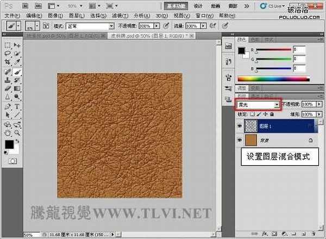This screenshot has width=326, height=239.
Task: Select the 3D Camera Rotate tool
Action: click(17, 125)
